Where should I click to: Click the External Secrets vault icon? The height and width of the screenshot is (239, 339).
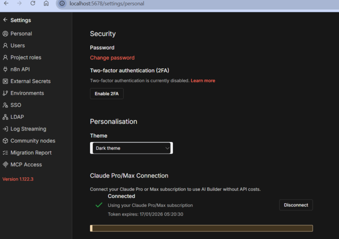(5, 81)
